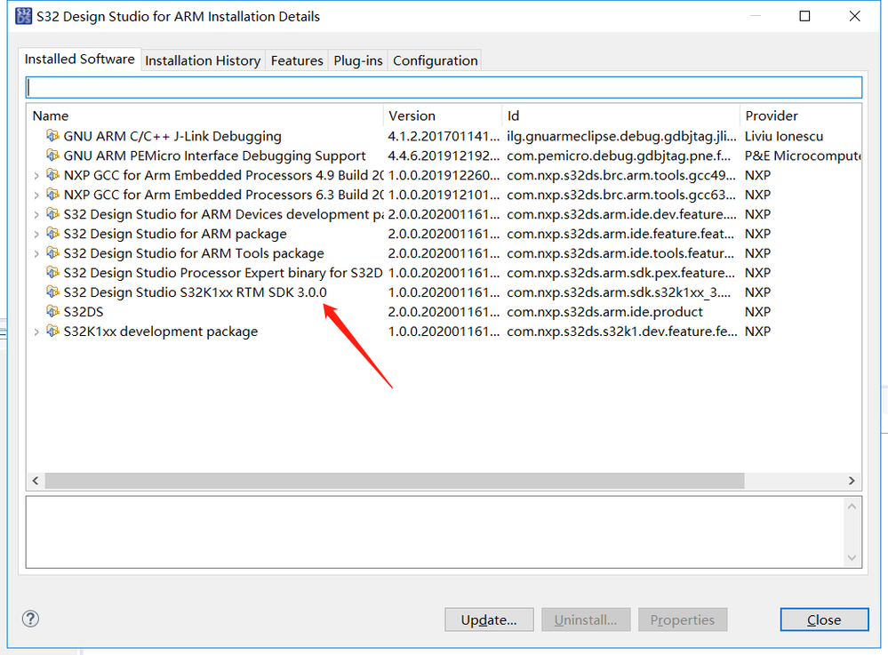Image resolution: width=888 pixels, height=655 pixels.
Task: Expand S32 Design Studio for ARM package node
Action: point(36,234)
